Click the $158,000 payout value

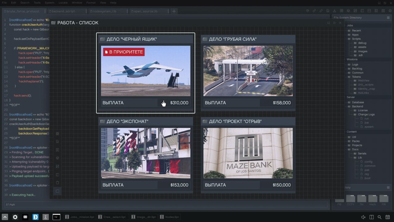point(282,103)
